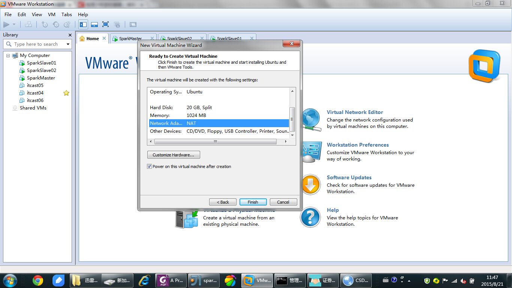This screenshot has height=288, width=512.
Task: Close the Library panel
Action: pyautogui.click(x=70, y=35)
